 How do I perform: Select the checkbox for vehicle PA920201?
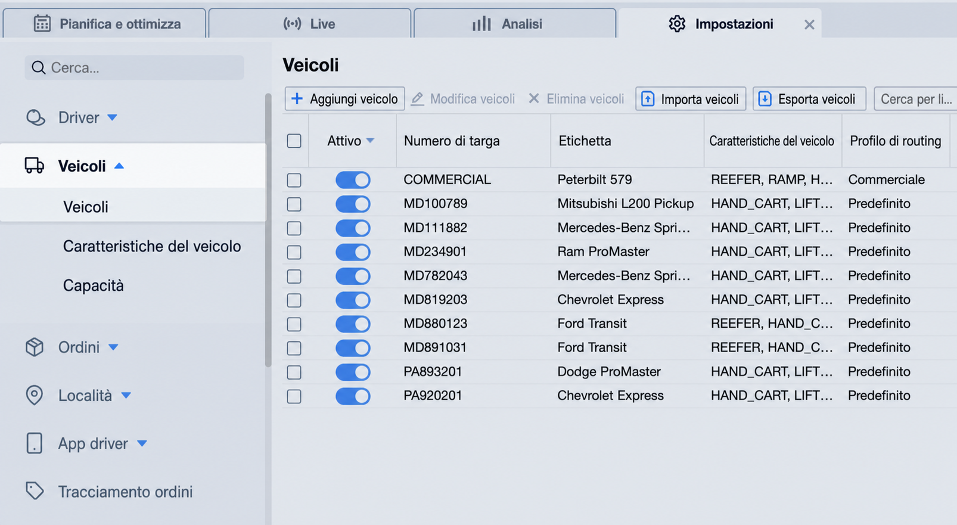click(x=294, y=396)
